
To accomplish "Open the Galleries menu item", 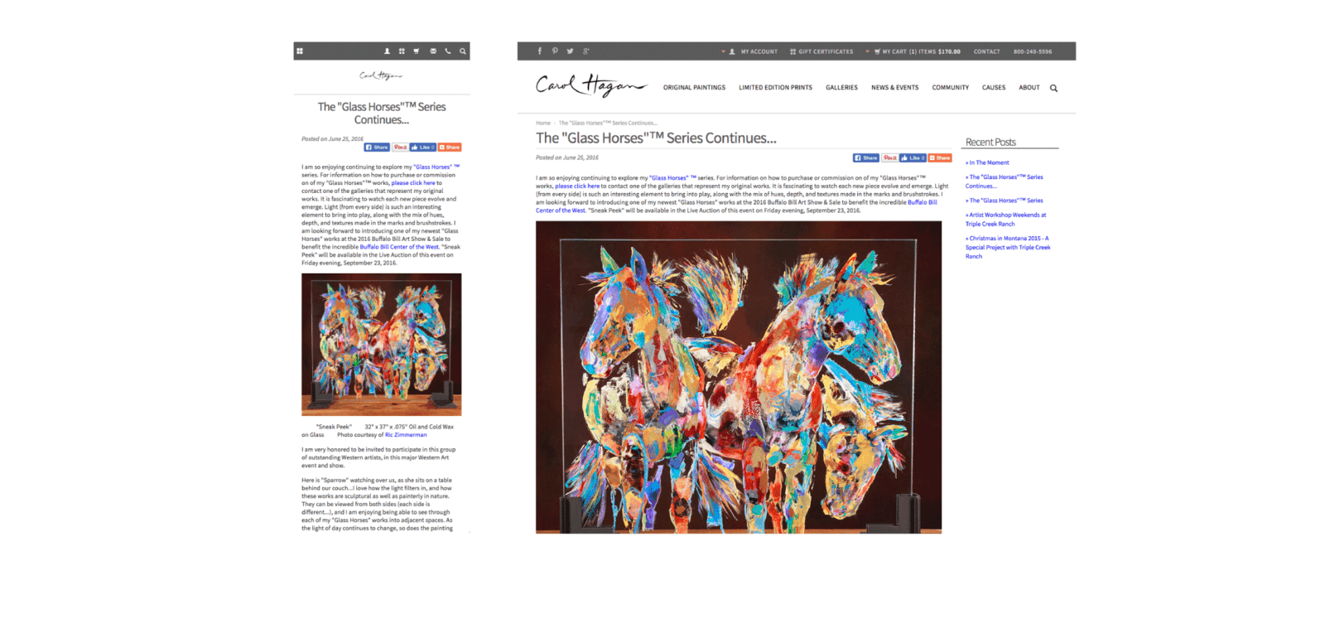I will (x=841, y=88).
